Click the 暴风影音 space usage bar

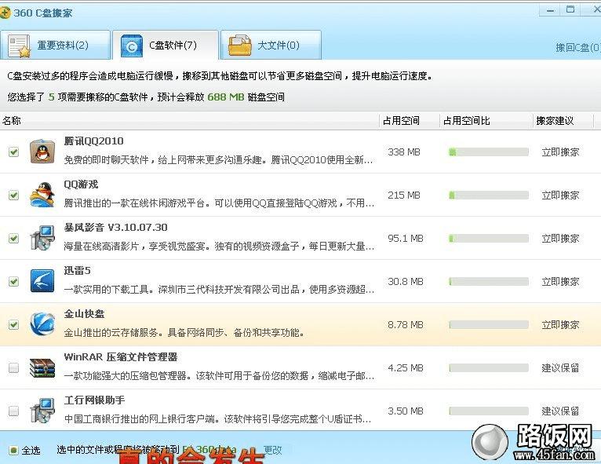(489, 239)
